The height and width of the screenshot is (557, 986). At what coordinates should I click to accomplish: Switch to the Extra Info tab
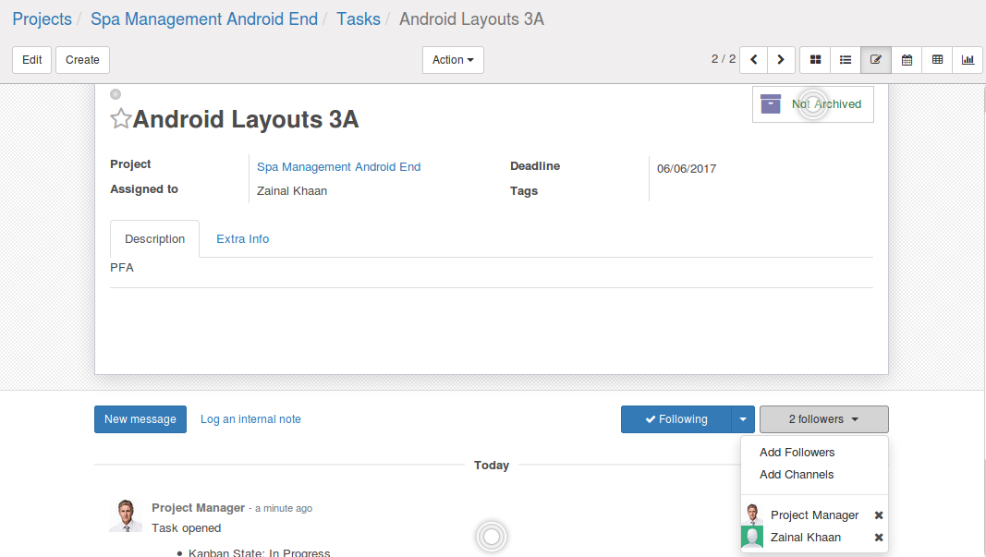tap(242, 239)
